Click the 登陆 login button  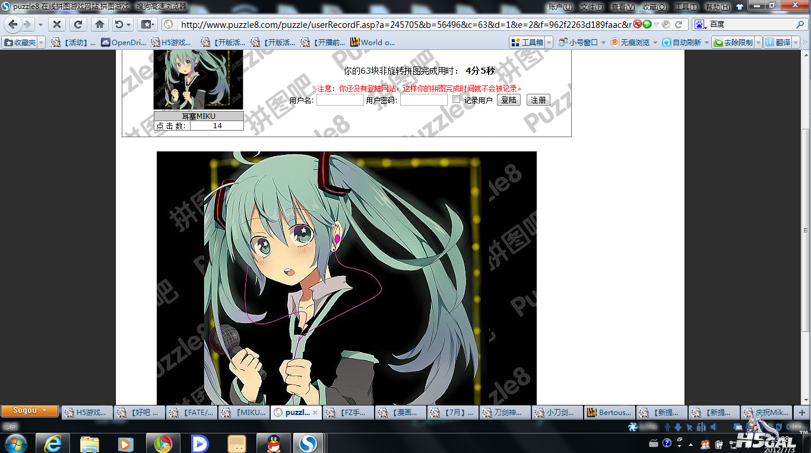[509, 100]
